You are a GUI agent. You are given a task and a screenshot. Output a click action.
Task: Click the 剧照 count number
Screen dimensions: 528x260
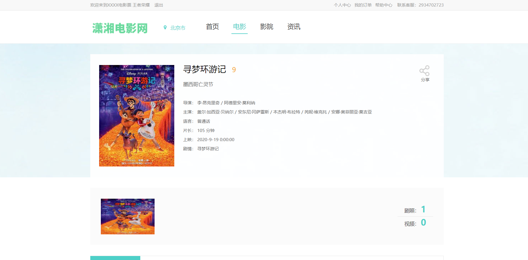point(423,210)
